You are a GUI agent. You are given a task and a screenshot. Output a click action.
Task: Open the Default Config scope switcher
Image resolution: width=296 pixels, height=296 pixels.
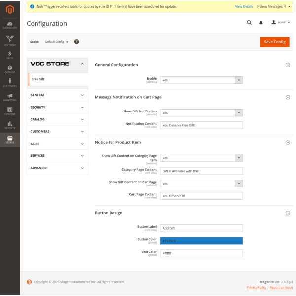[x=56, y=42]
